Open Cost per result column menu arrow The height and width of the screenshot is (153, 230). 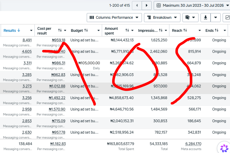pyautogui.click(x=65, y=30)
